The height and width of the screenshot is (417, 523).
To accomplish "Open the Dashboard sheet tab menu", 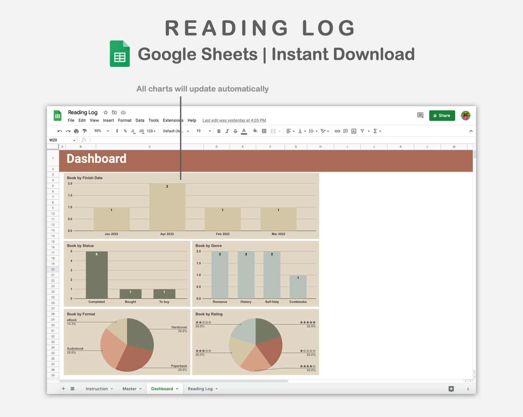I will (x=177, y=388).
